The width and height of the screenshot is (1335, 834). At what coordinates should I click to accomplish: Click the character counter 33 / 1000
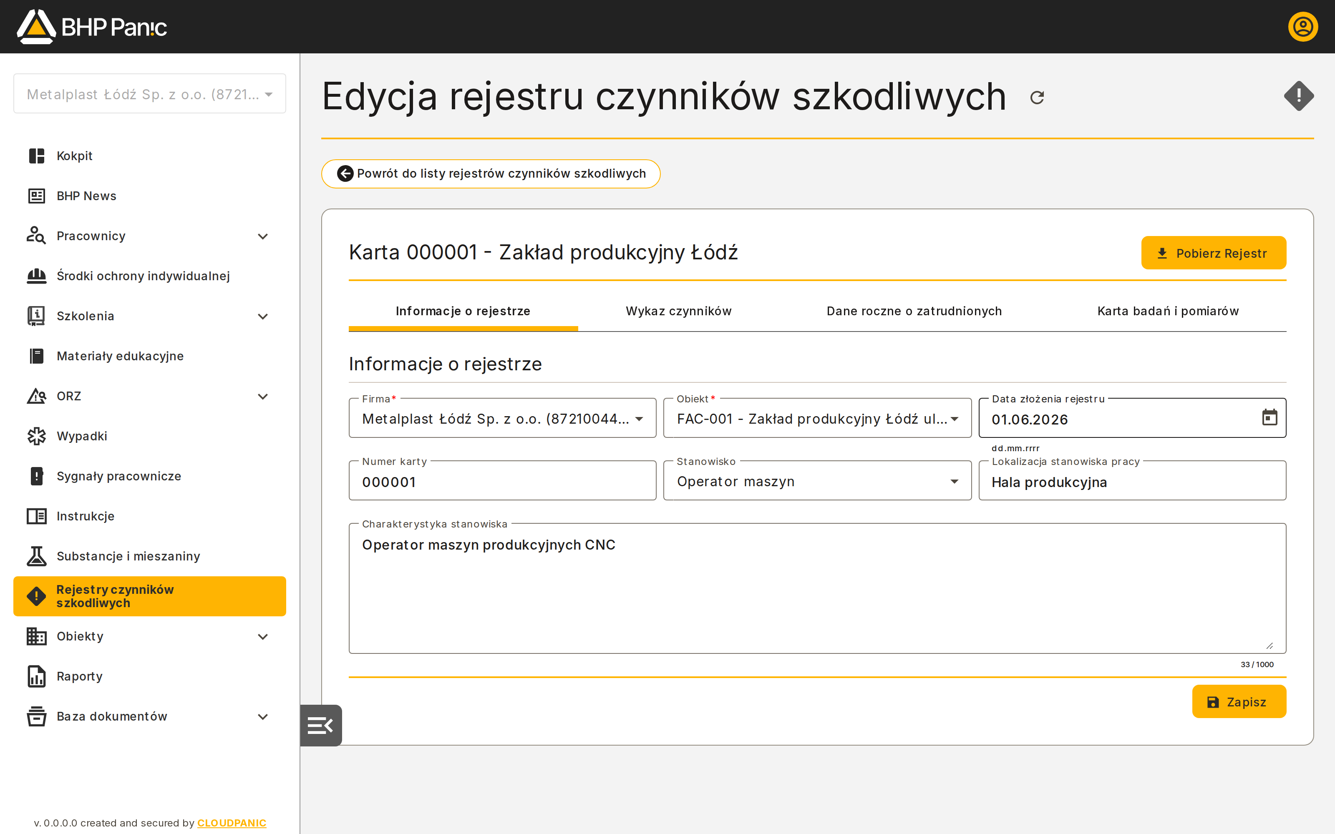1257,665
